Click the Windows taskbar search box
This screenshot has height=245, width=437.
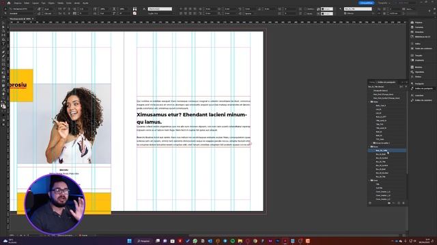pyautogui.click(x=143, y=241)
